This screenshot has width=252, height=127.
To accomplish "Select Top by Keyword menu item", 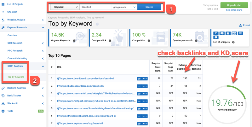I will click(x=16, y=77).
